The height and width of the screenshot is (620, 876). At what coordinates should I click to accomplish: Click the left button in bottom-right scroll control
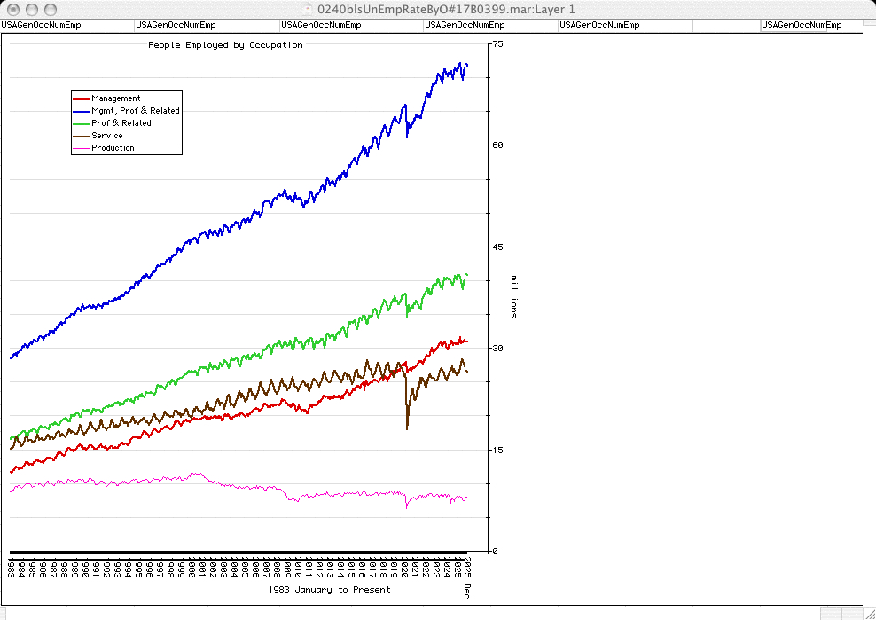tap(831, 613)
